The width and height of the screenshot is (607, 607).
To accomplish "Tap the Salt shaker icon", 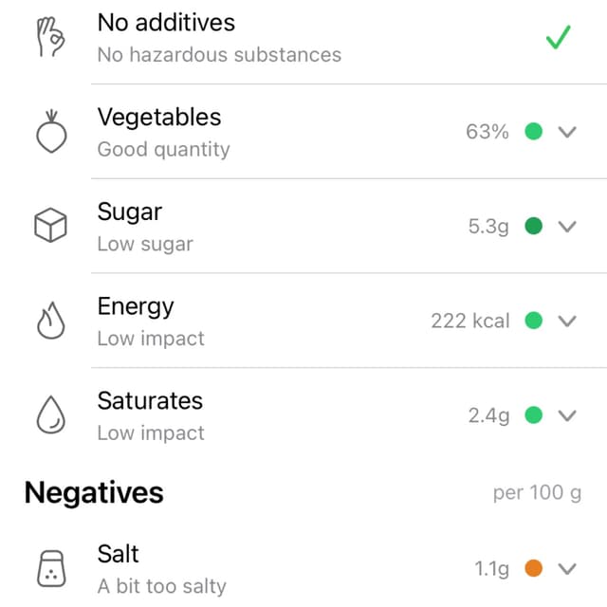I will click(x=51, y=569).
